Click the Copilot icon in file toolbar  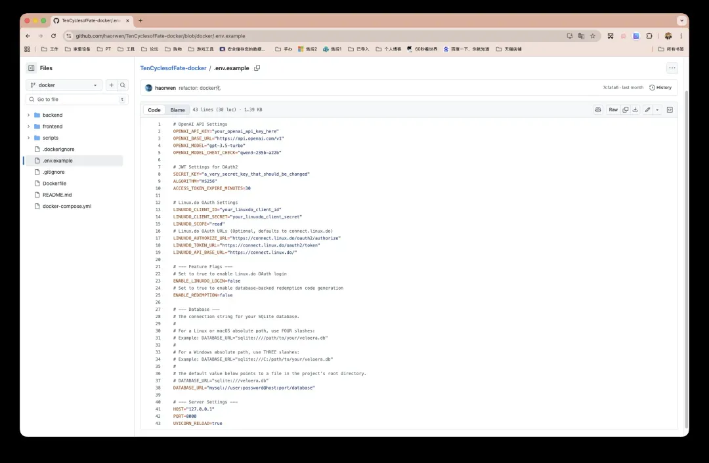pyautogui.click(x=597, y=110)
